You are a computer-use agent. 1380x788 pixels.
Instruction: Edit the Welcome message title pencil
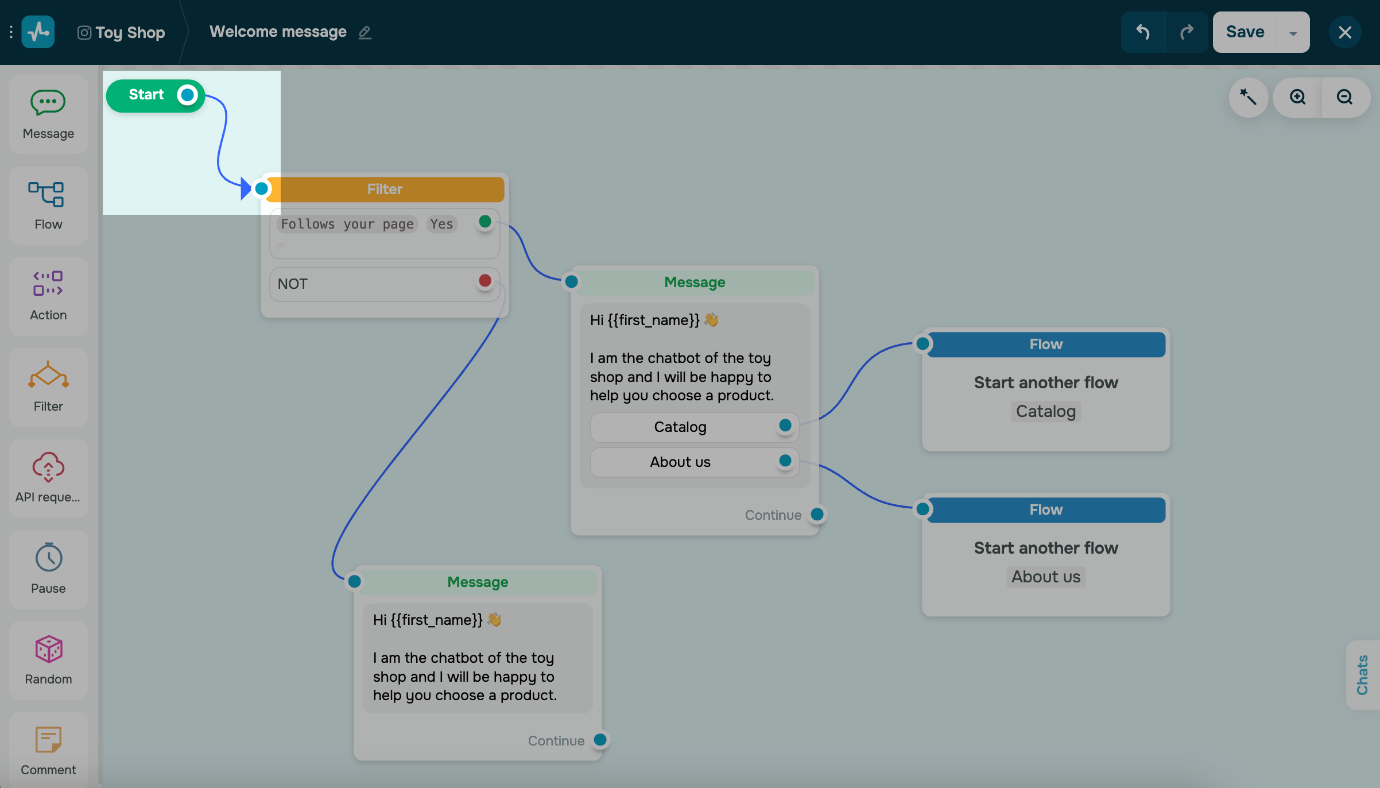point(365,32)
